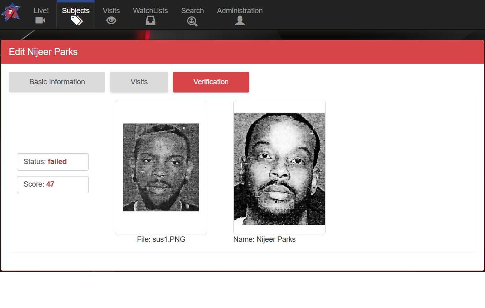Image resolution: width=485 pixels, height=308 pixels.
Task: Click the File: sus1.PNG caption
Action: (x=161, y=239)
